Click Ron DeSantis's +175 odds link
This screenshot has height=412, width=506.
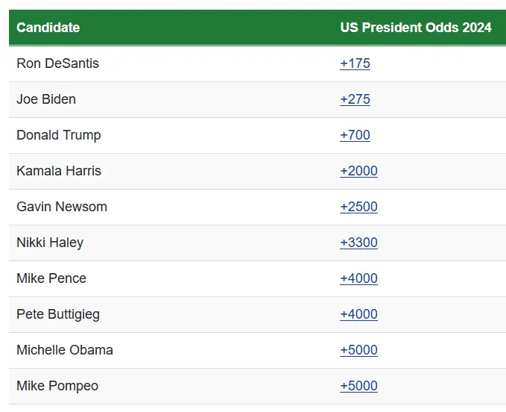(x=355, y=63)
